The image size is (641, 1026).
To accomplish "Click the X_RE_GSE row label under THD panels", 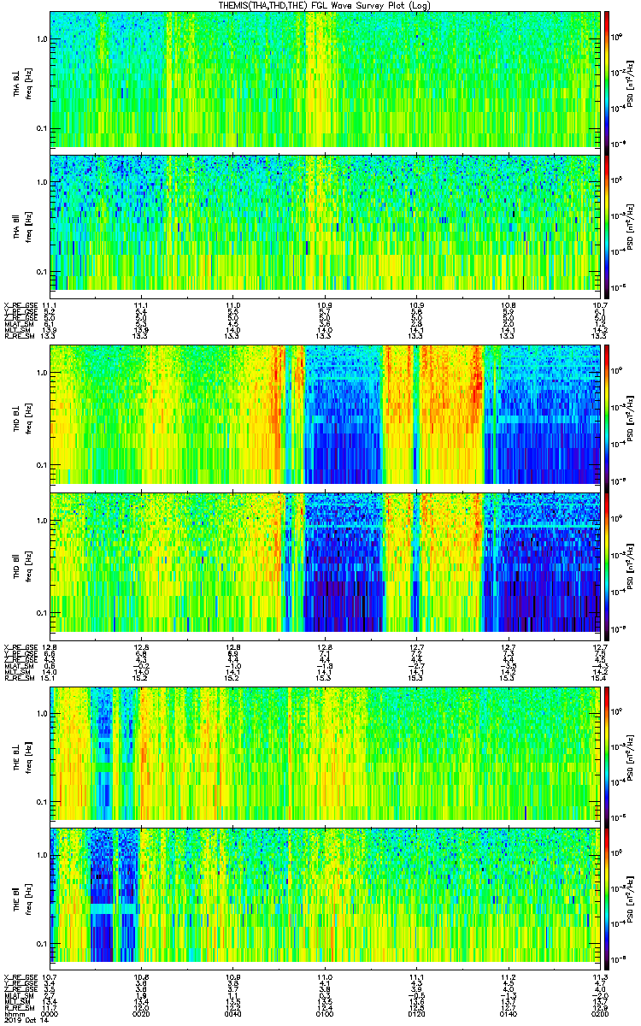I will coord(19,646).
